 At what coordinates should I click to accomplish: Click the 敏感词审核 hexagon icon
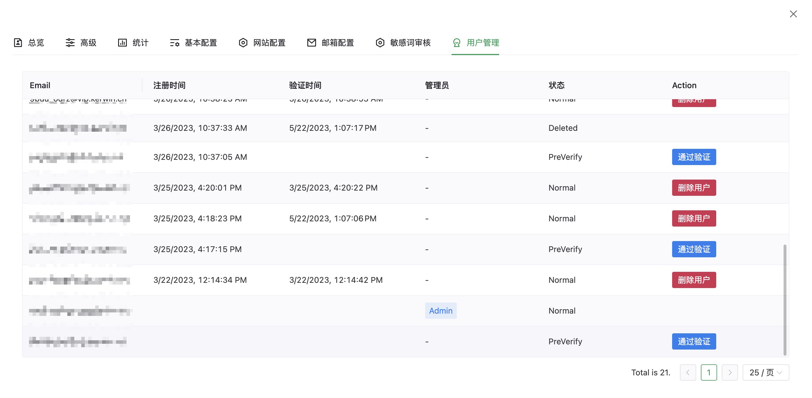380,43
